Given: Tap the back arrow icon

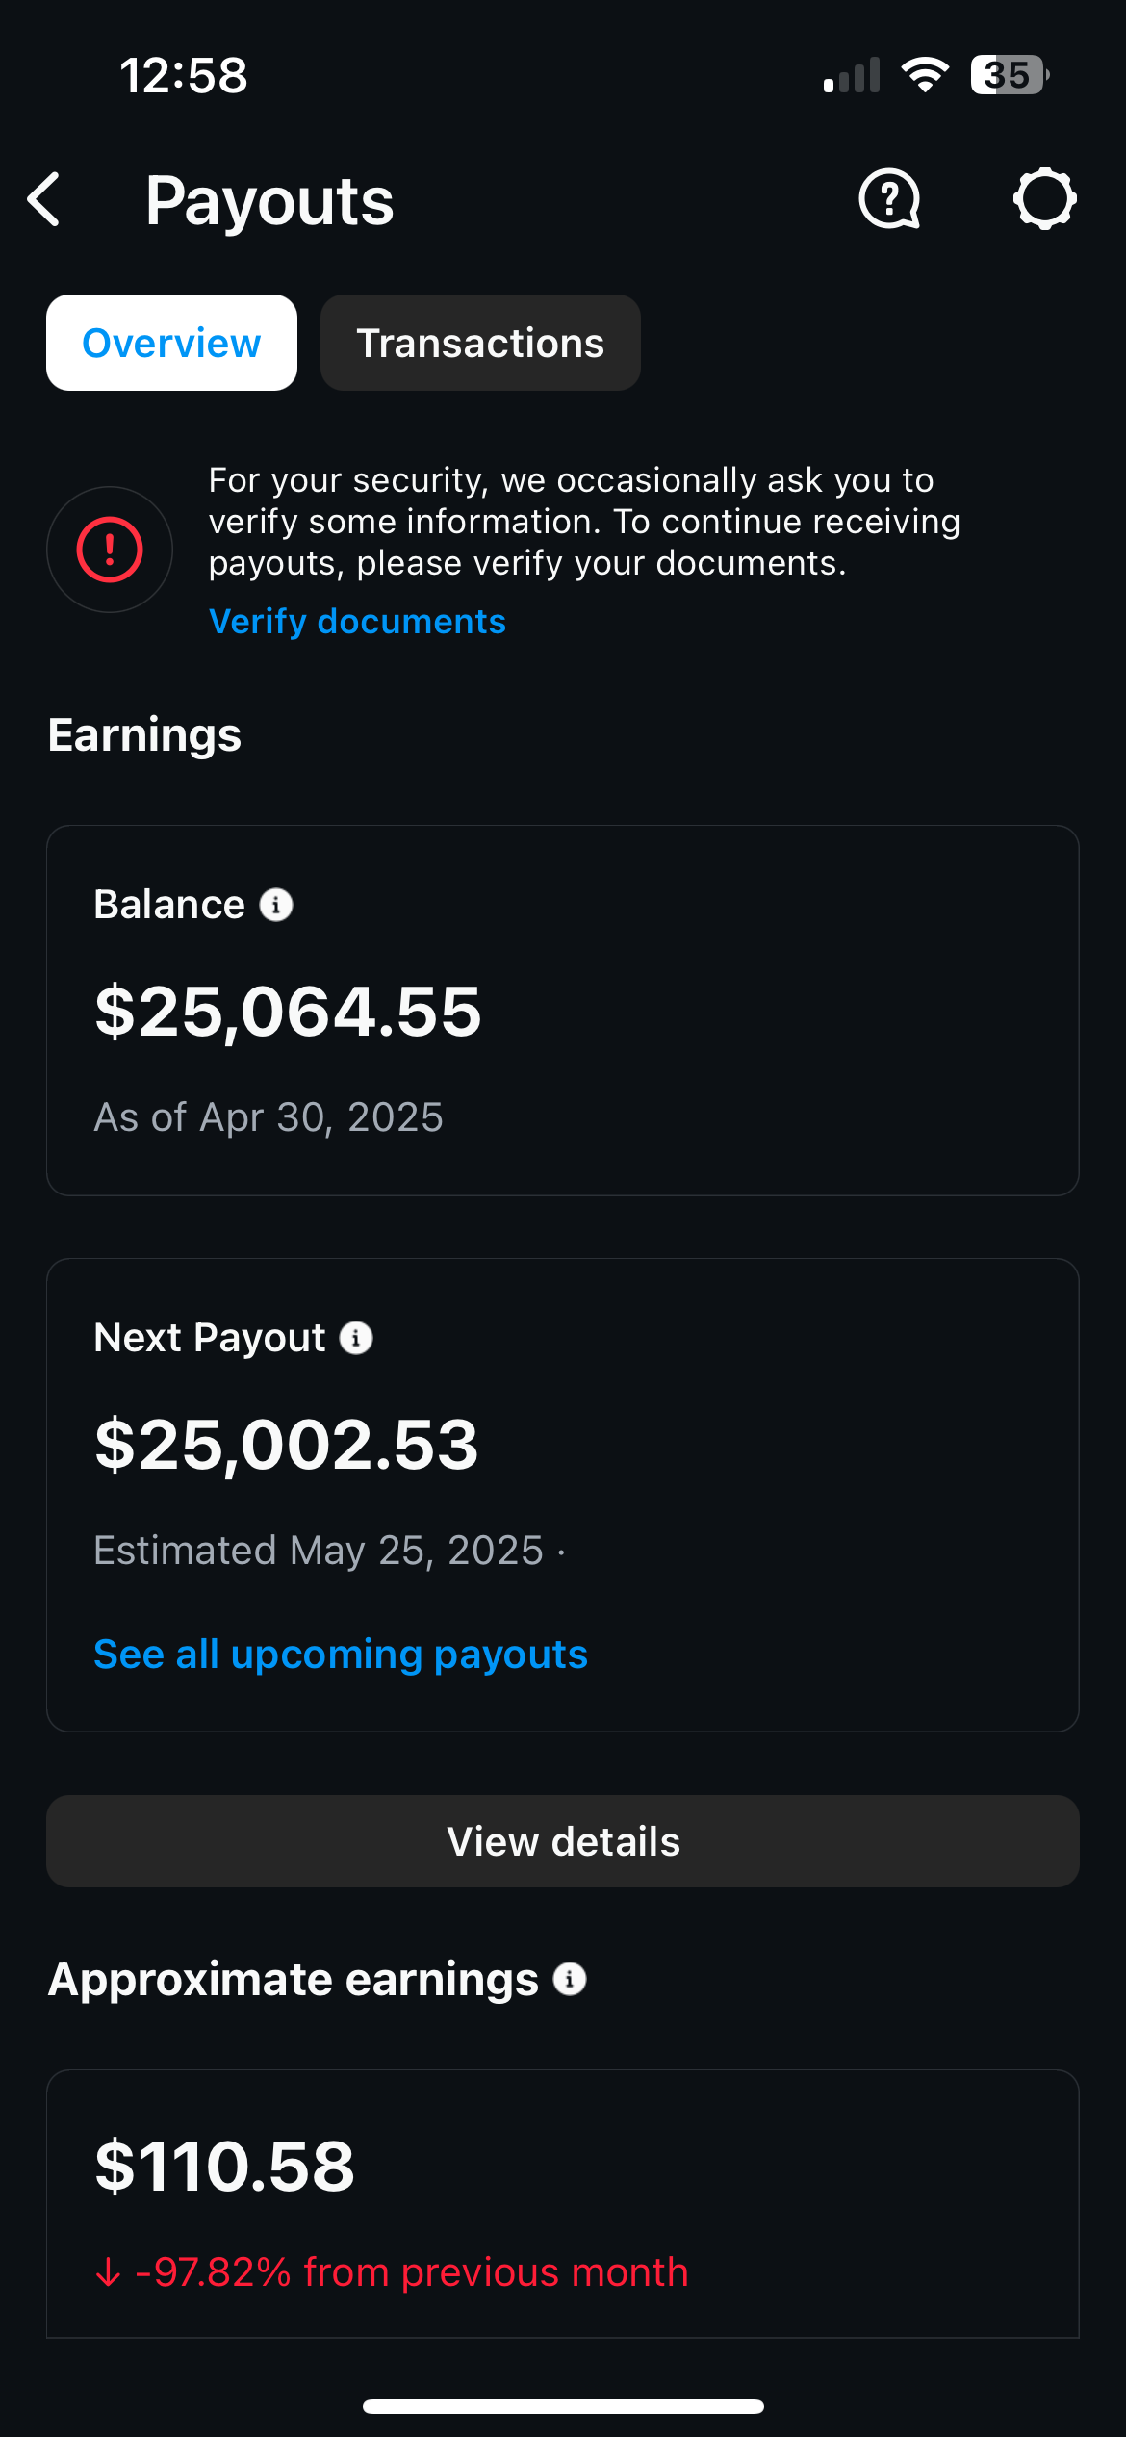Looking at the screenshot, I should pyautogui.click(x=44, y=200).
